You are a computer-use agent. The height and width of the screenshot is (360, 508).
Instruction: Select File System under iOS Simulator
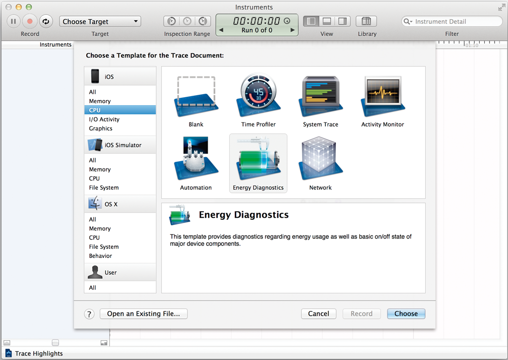pyautogui.click(x=120, y=187)
